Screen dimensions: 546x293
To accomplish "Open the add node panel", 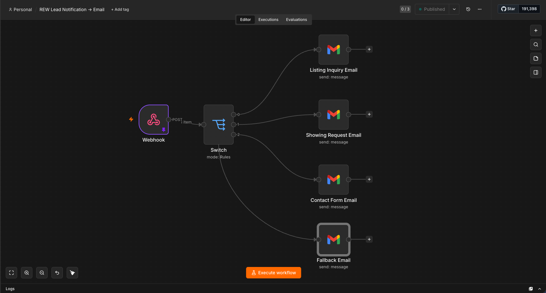I will click(x=536, y=30).
